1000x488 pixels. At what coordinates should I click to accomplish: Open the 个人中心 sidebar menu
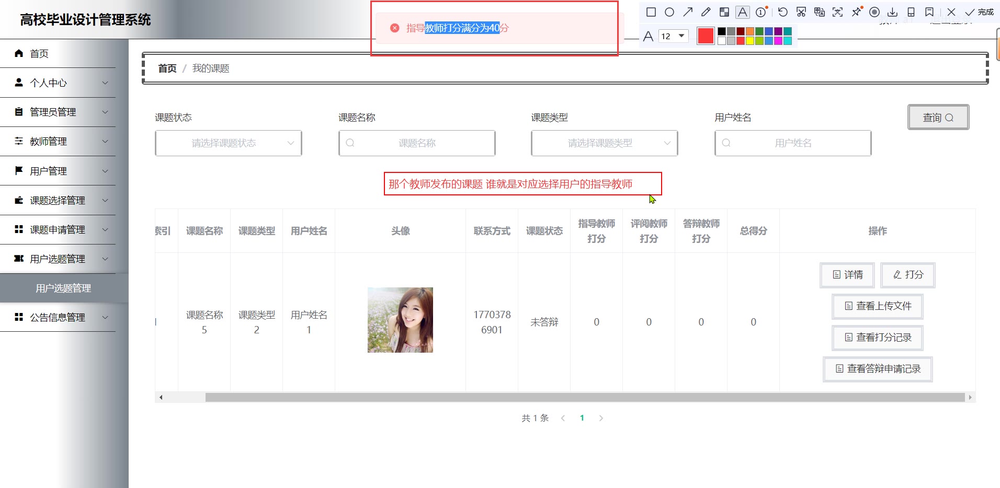click(x=58, y=83)
